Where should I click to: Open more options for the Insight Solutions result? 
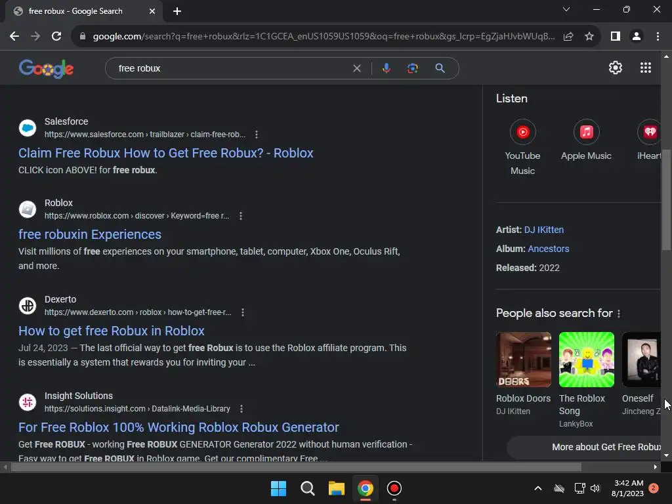(x=241, y=409)
